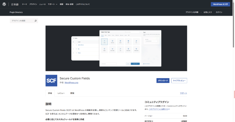Open the このプラグインに貢献する link
The image size is (235, 122).
[159, 109]
